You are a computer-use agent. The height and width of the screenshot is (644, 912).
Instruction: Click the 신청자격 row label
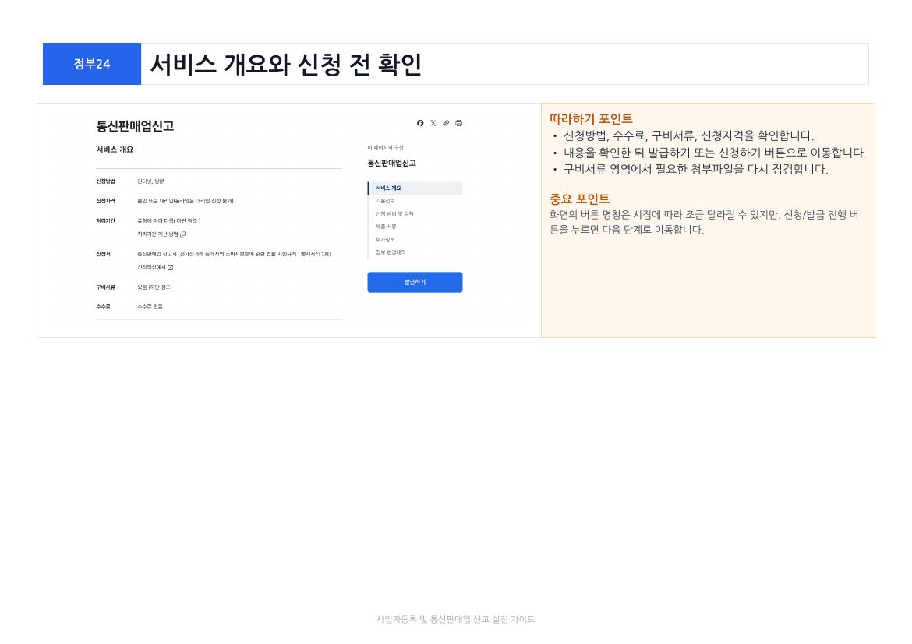coord(106,201)
